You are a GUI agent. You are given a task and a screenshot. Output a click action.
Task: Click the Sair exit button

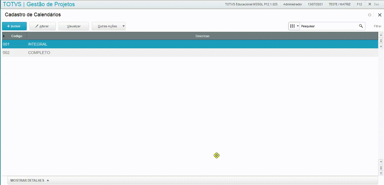374,4
